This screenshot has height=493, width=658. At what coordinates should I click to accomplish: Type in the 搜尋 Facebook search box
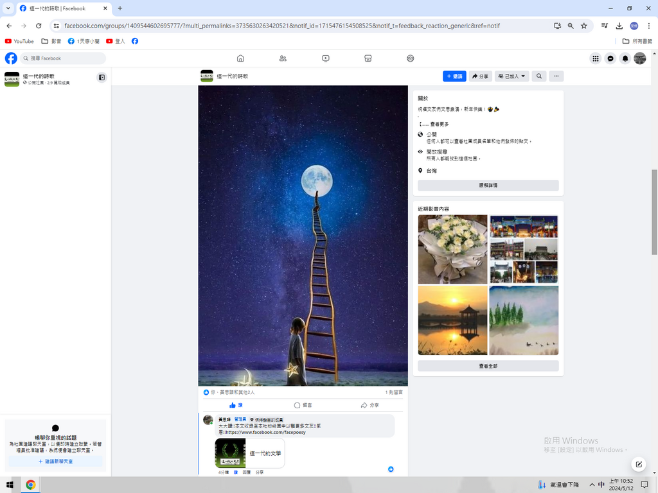[64, 58]
